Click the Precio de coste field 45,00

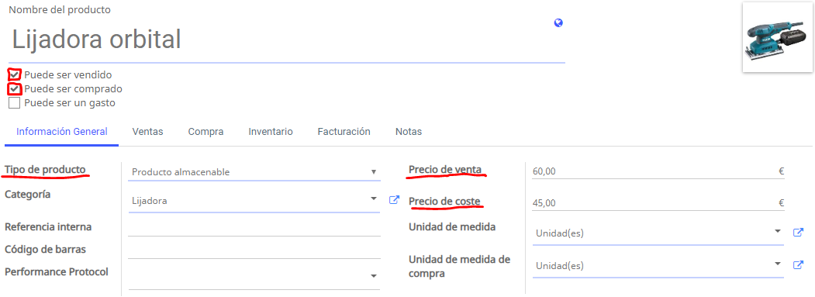[x=658, y=203]
